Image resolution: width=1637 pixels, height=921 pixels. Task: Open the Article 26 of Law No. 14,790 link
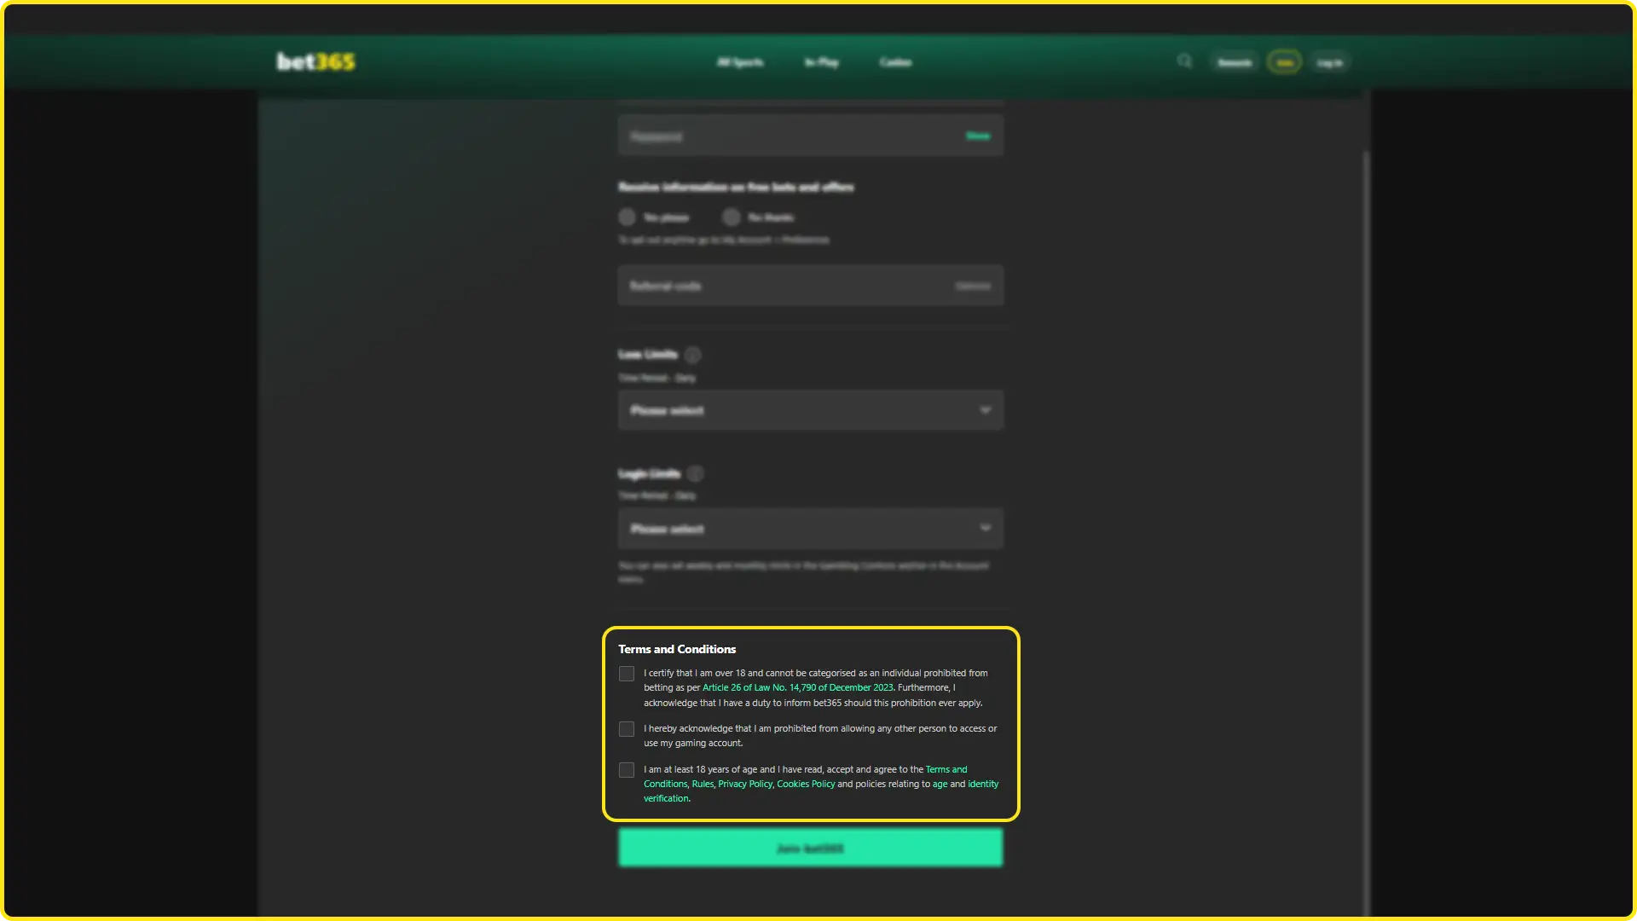798,687
